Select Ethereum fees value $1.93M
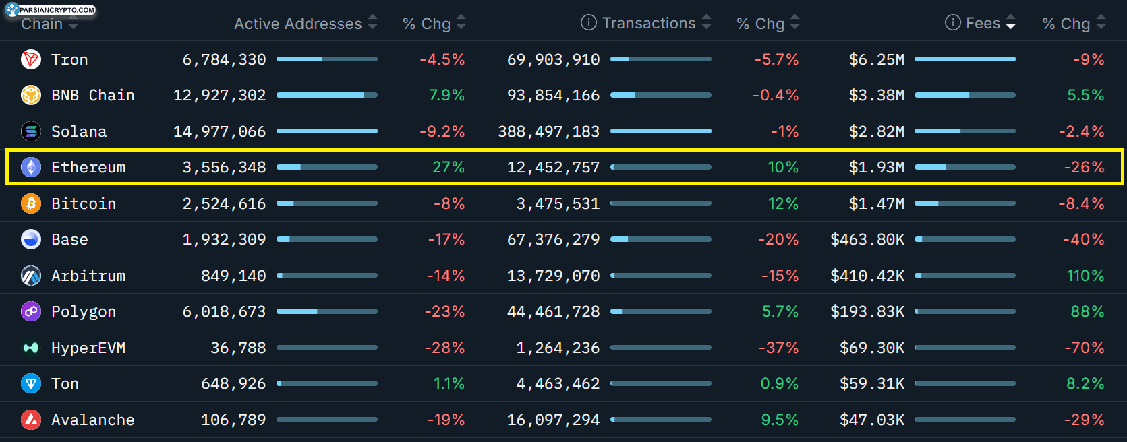 pos(877,167)
